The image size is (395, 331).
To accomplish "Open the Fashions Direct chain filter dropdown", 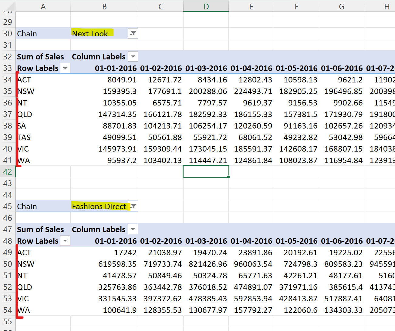I will coord(133,206).
